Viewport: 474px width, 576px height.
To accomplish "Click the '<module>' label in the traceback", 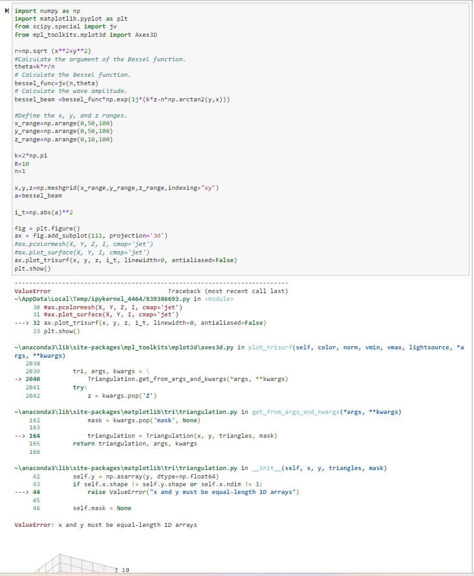I will [219, 299].
